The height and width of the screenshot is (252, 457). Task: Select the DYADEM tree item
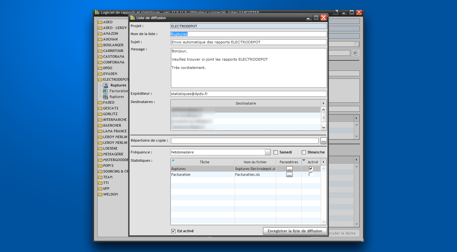[110, 74]
